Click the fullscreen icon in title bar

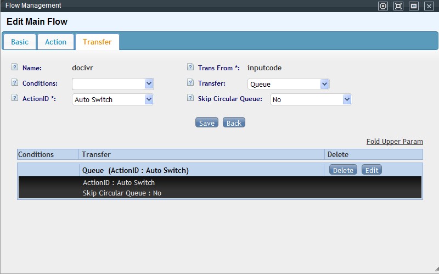pyautogui.click(x=398, y=6)
